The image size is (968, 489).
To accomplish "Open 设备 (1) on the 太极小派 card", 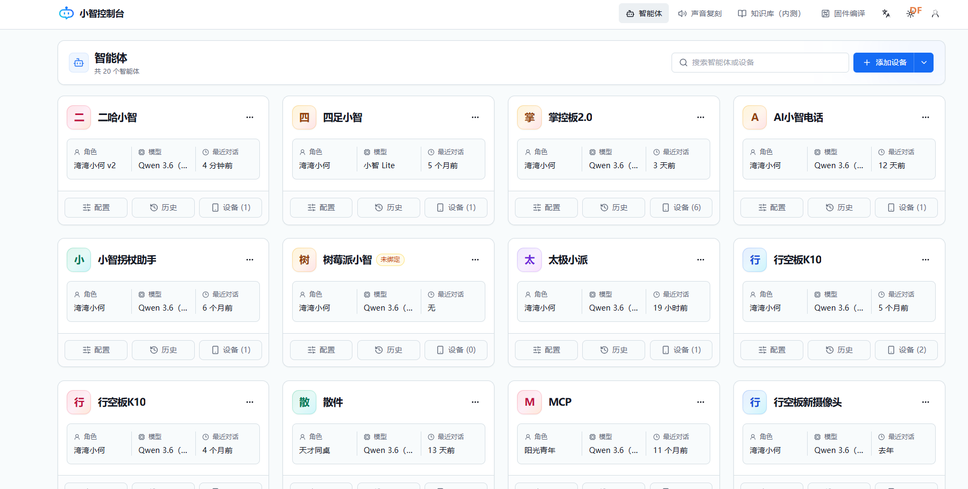I will [681, 350].
